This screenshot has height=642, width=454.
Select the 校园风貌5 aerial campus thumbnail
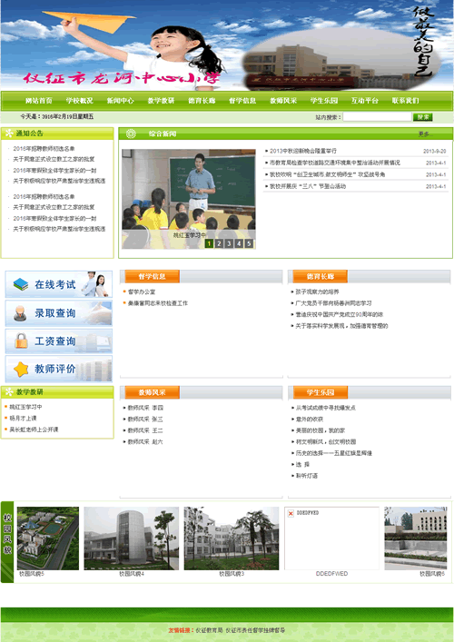point(48,538)
